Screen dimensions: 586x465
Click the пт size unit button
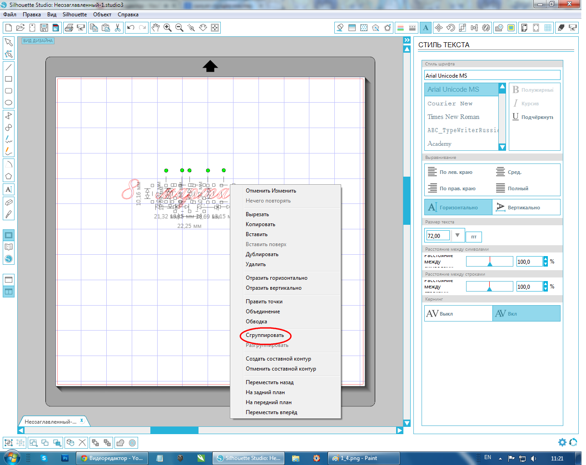pos(474,237)
